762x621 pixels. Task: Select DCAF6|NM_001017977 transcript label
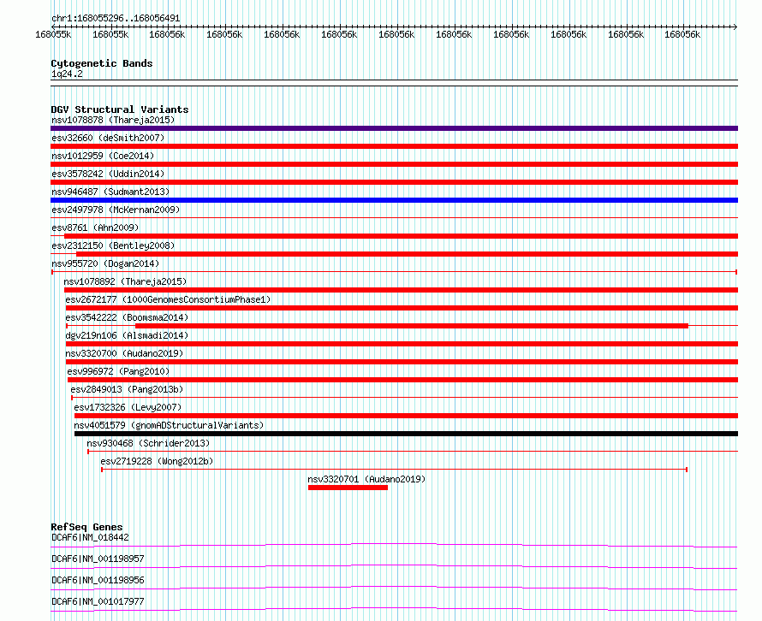pos(98,601)
